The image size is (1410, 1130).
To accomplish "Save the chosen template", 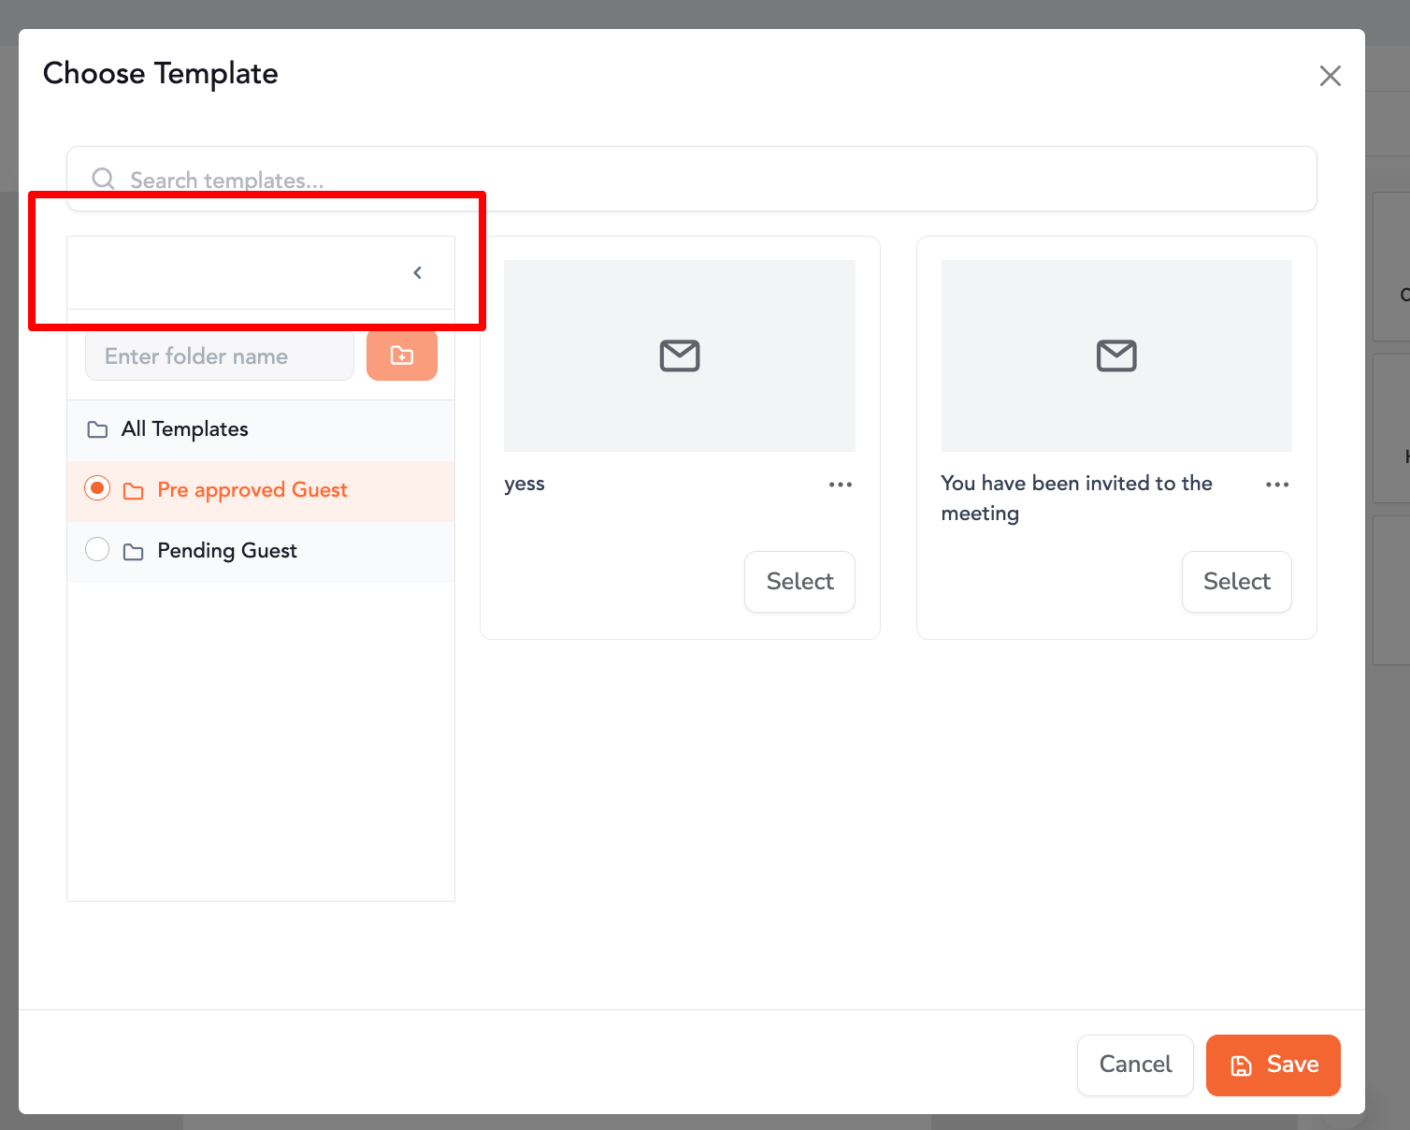I will [1273, 1065].
